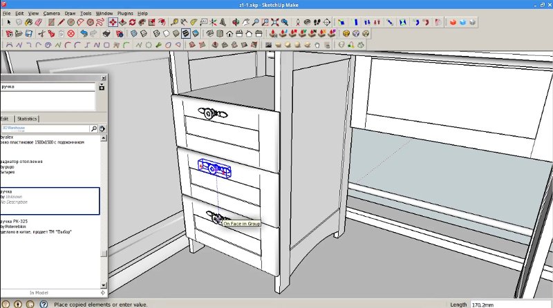This screenshot has width=553, height=308.
Task: Expand the component panel secondary pane toggle
Action: tap(102, 87)
